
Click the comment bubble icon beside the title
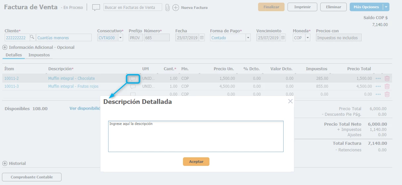tap(96, 8)
